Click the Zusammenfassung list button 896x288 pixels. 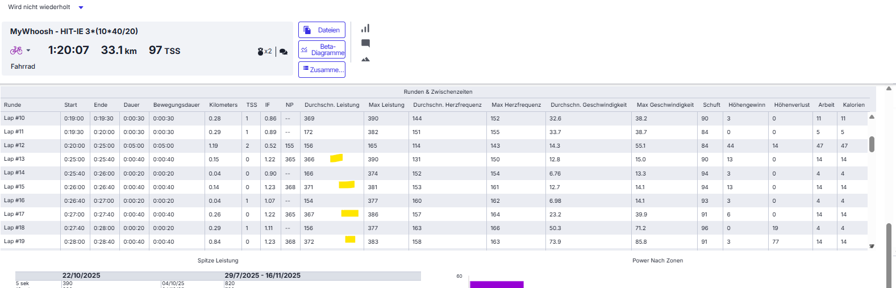[x=322, y=69]
